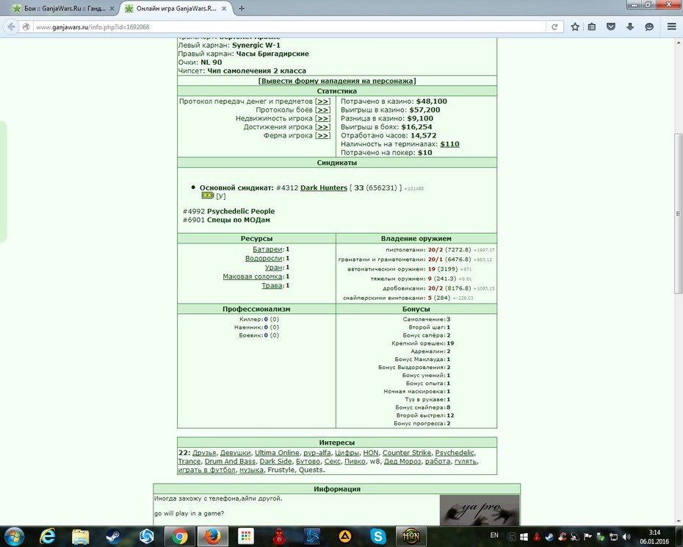Close the Онлайн игра GanjaWars tab

224,8
